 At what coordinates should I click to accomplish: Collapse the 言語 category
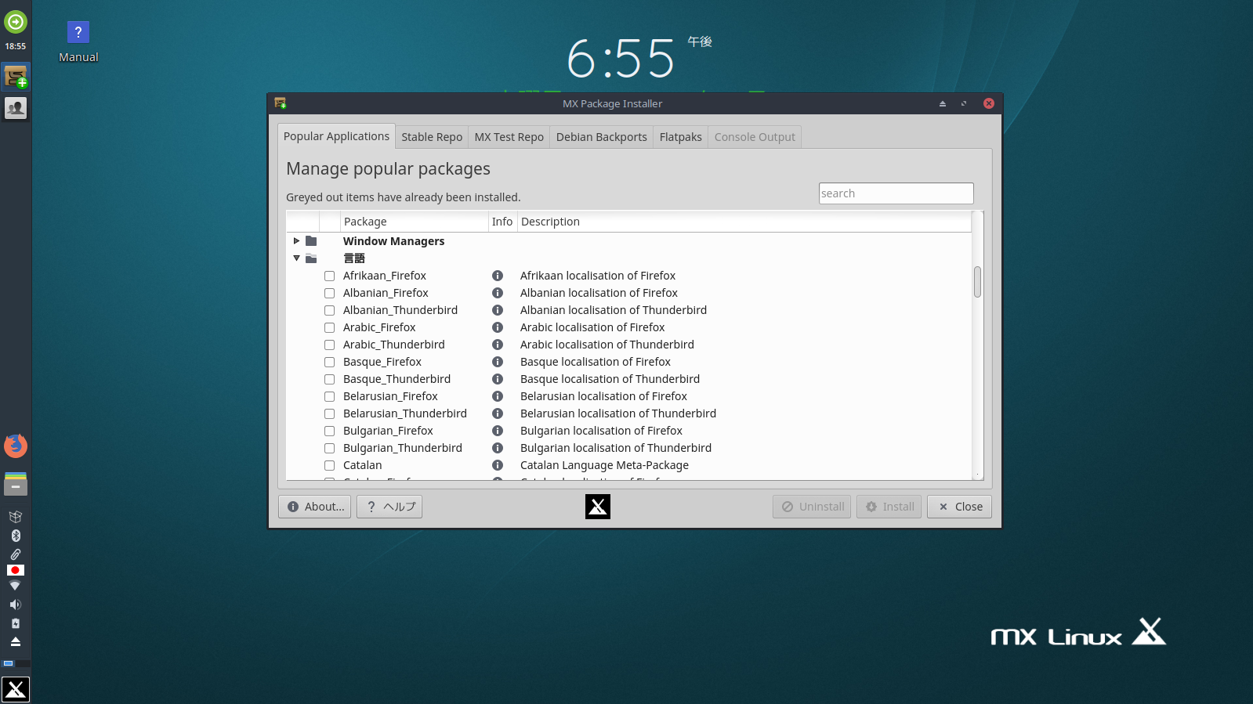296,258
